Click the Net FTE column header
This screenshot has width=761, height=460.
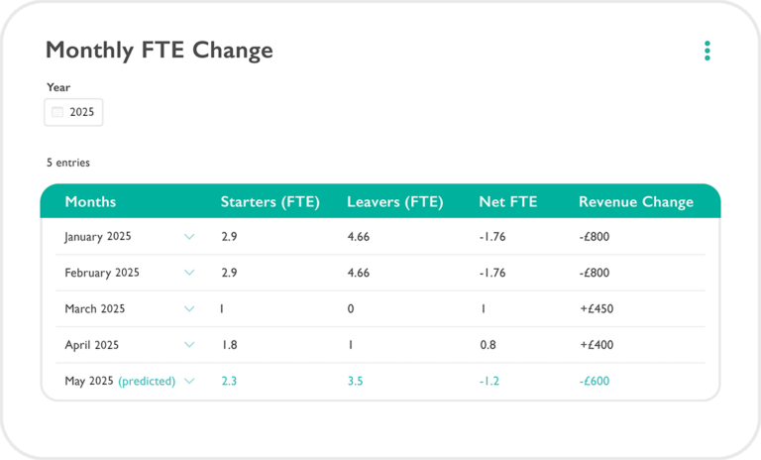click(507, 201)
